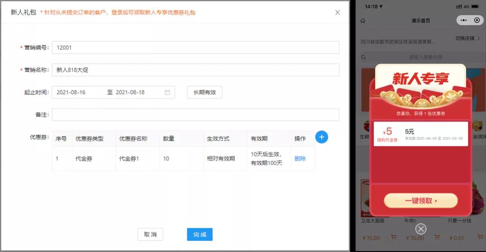This screenshot has height=252, width=486.
Task: Tap the circular close target icon in capsule
Action: tap(477, 21)
